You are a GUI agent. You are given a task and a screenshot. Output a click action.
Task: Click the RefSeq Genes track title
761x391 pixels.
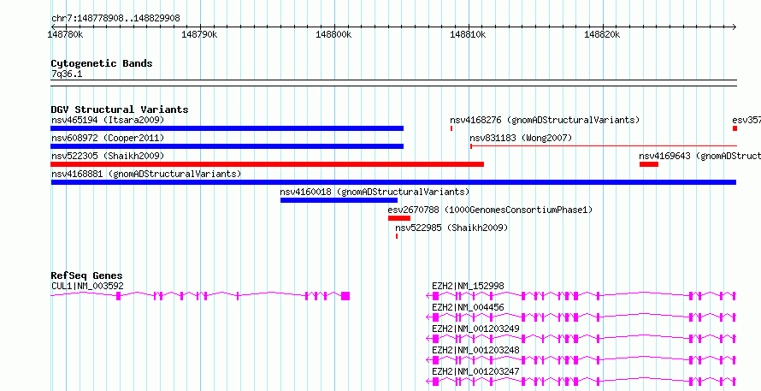(87, 276)
